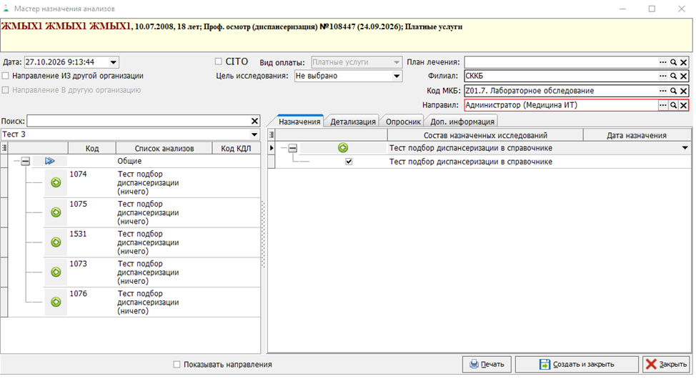Select the row indicator arrow of the assigned test
Screen dimensions: 696x379
(x=272, y=148)
